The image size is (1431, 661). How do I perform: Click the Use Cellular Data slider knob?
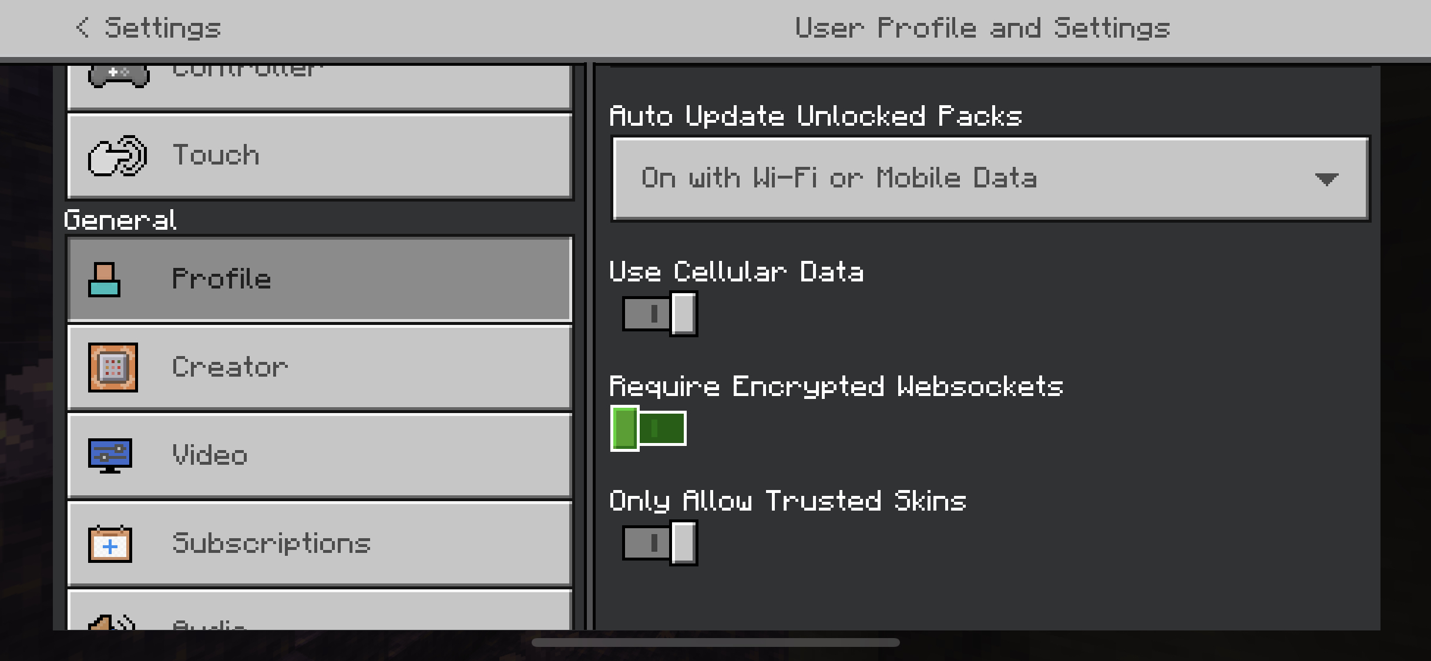tap(684, 314)
